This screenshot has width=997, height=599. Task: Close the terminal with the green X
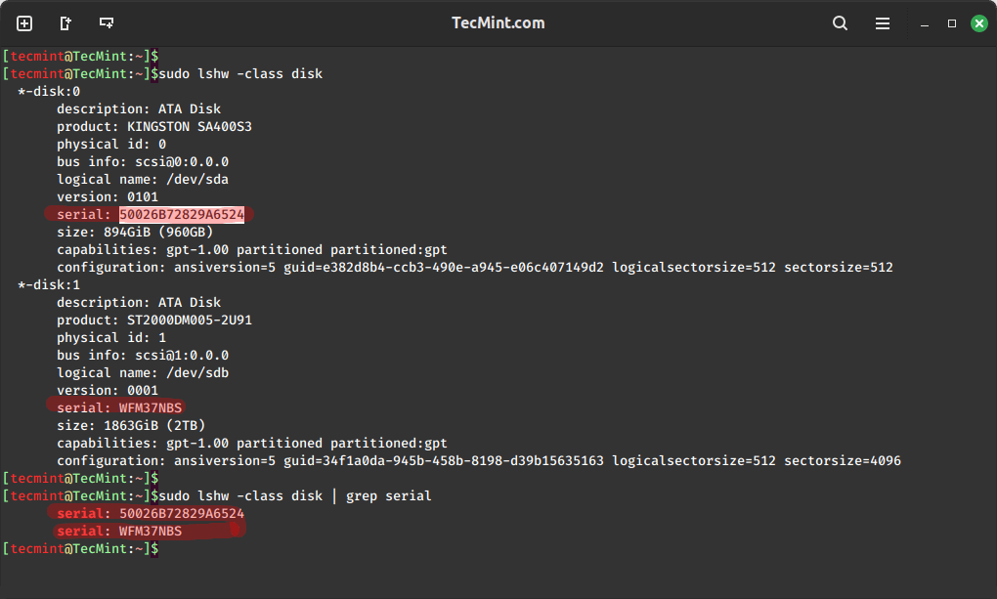tap(977, 23)
